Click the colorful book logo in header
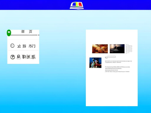This screenshot has height=113, width=151. point(77,6)
